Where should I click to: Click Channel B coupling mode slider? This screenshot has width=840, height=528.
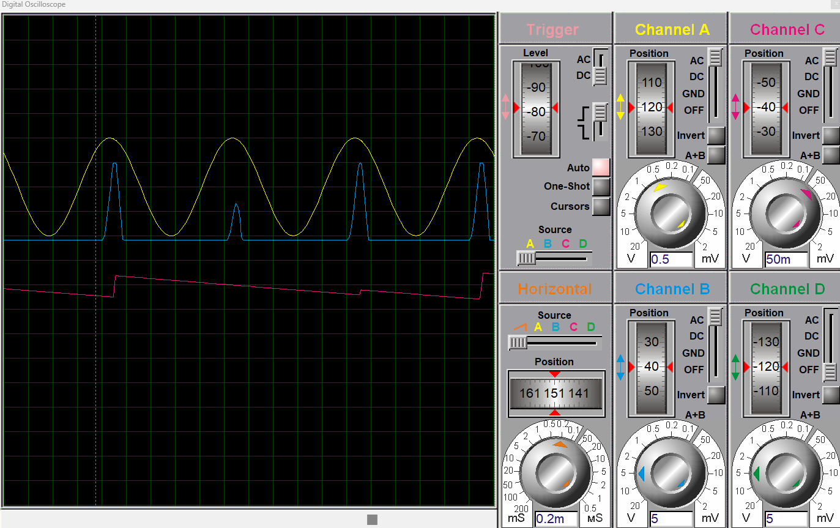[715, 344]
